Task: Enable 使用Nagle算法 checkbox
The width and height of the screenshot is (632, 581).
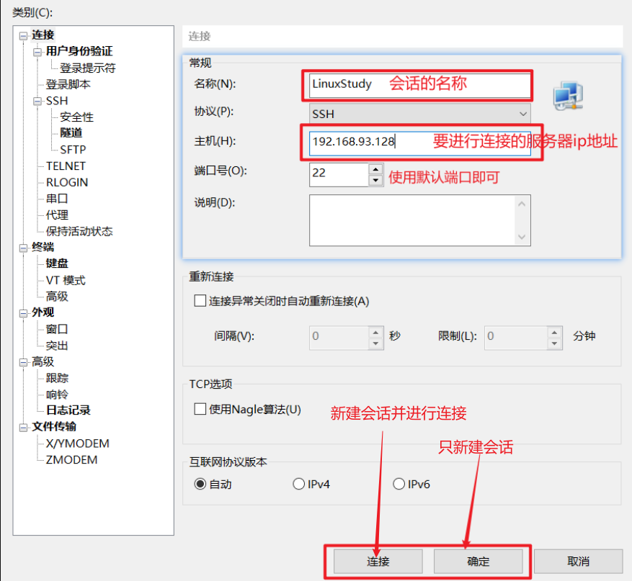Action: 200,409
